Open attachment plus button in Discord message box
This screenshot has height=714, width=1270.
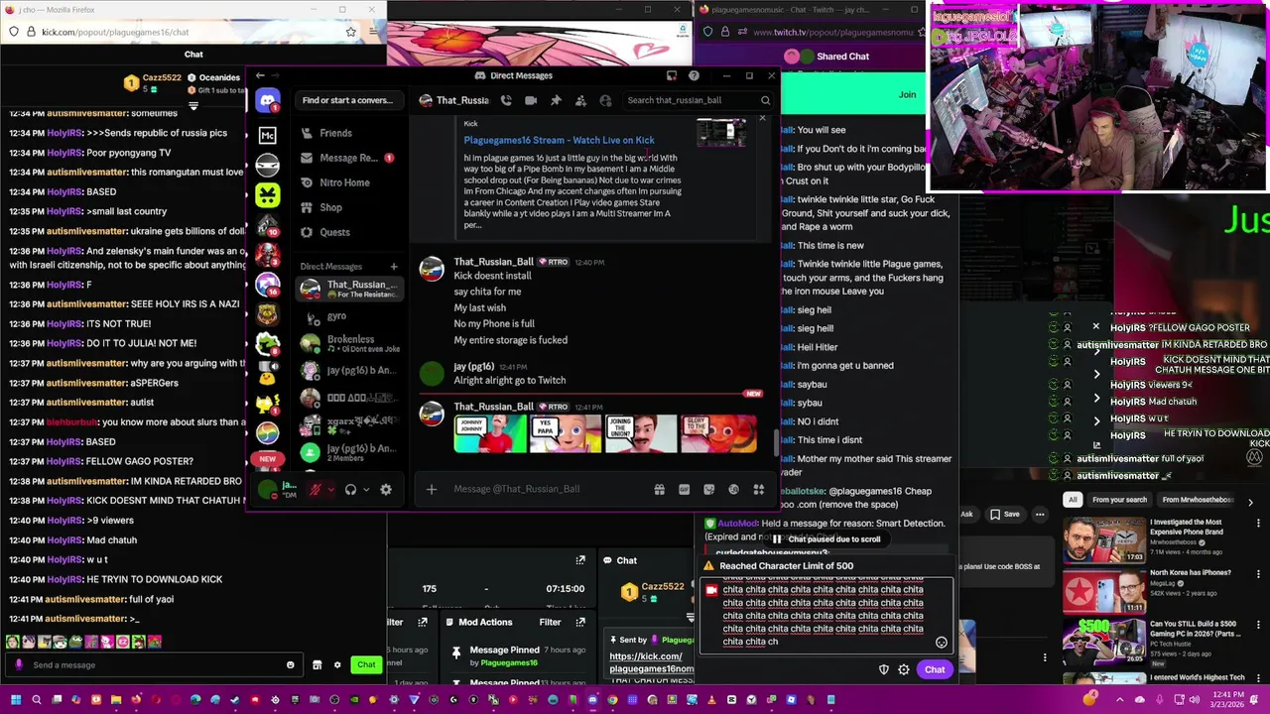click(x=432, y=489)
